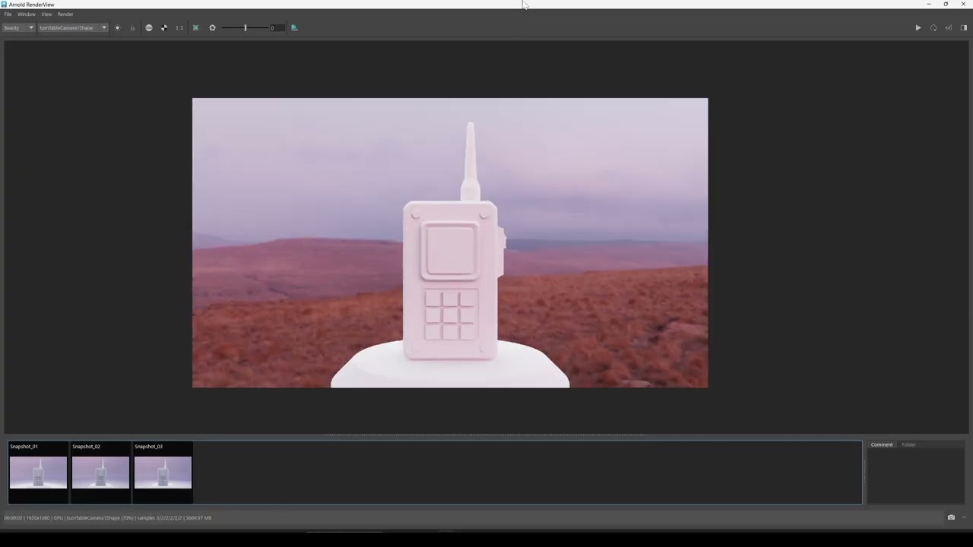Select the Snapshot_01 thumbnail
973x547 pixels.
38,472
